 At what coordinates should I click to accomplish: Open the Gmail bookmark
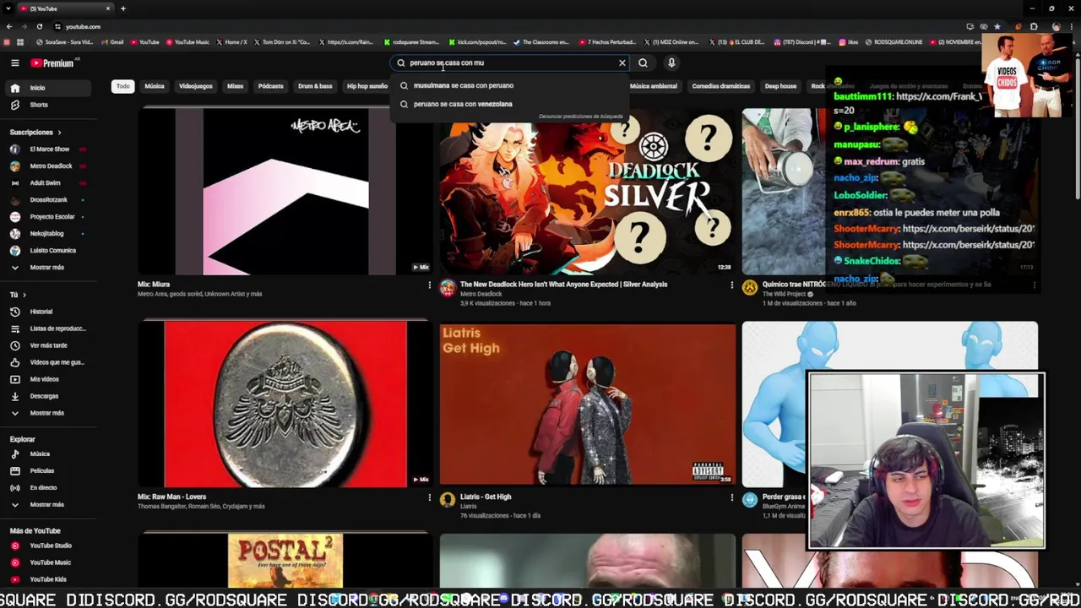point(113,42)
